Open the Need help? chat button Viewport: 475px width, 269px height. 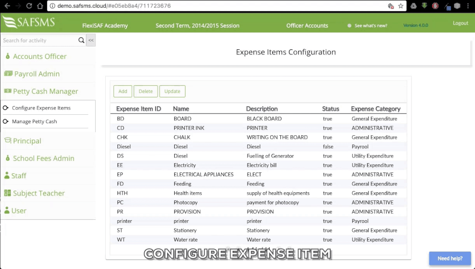click(x=450, y=258)
